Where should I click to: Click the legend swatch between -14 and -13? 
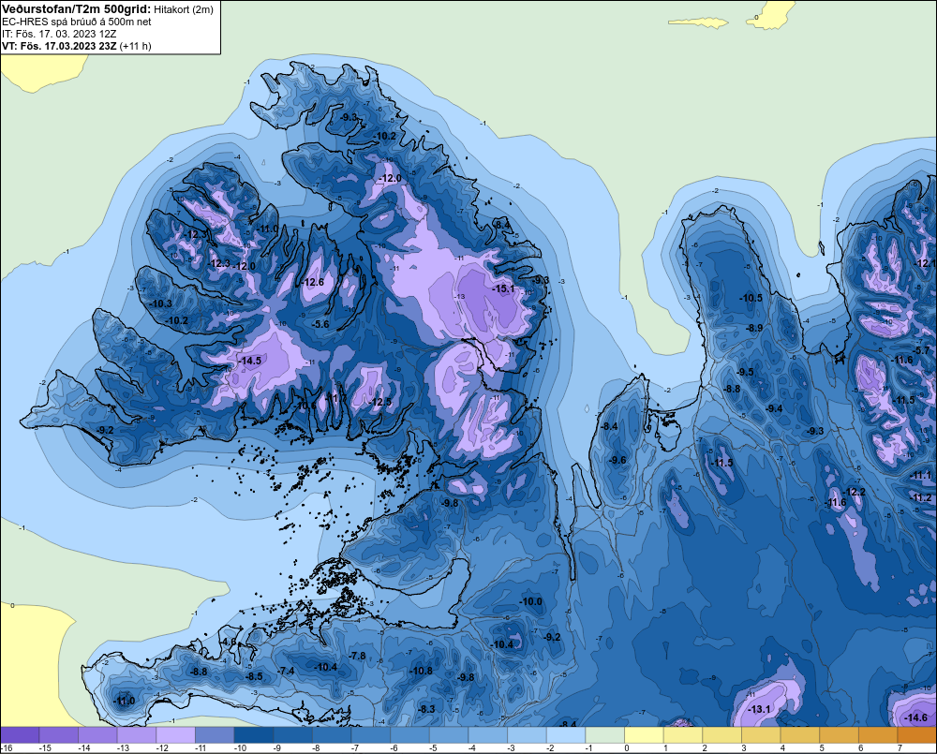coord(98,735)
